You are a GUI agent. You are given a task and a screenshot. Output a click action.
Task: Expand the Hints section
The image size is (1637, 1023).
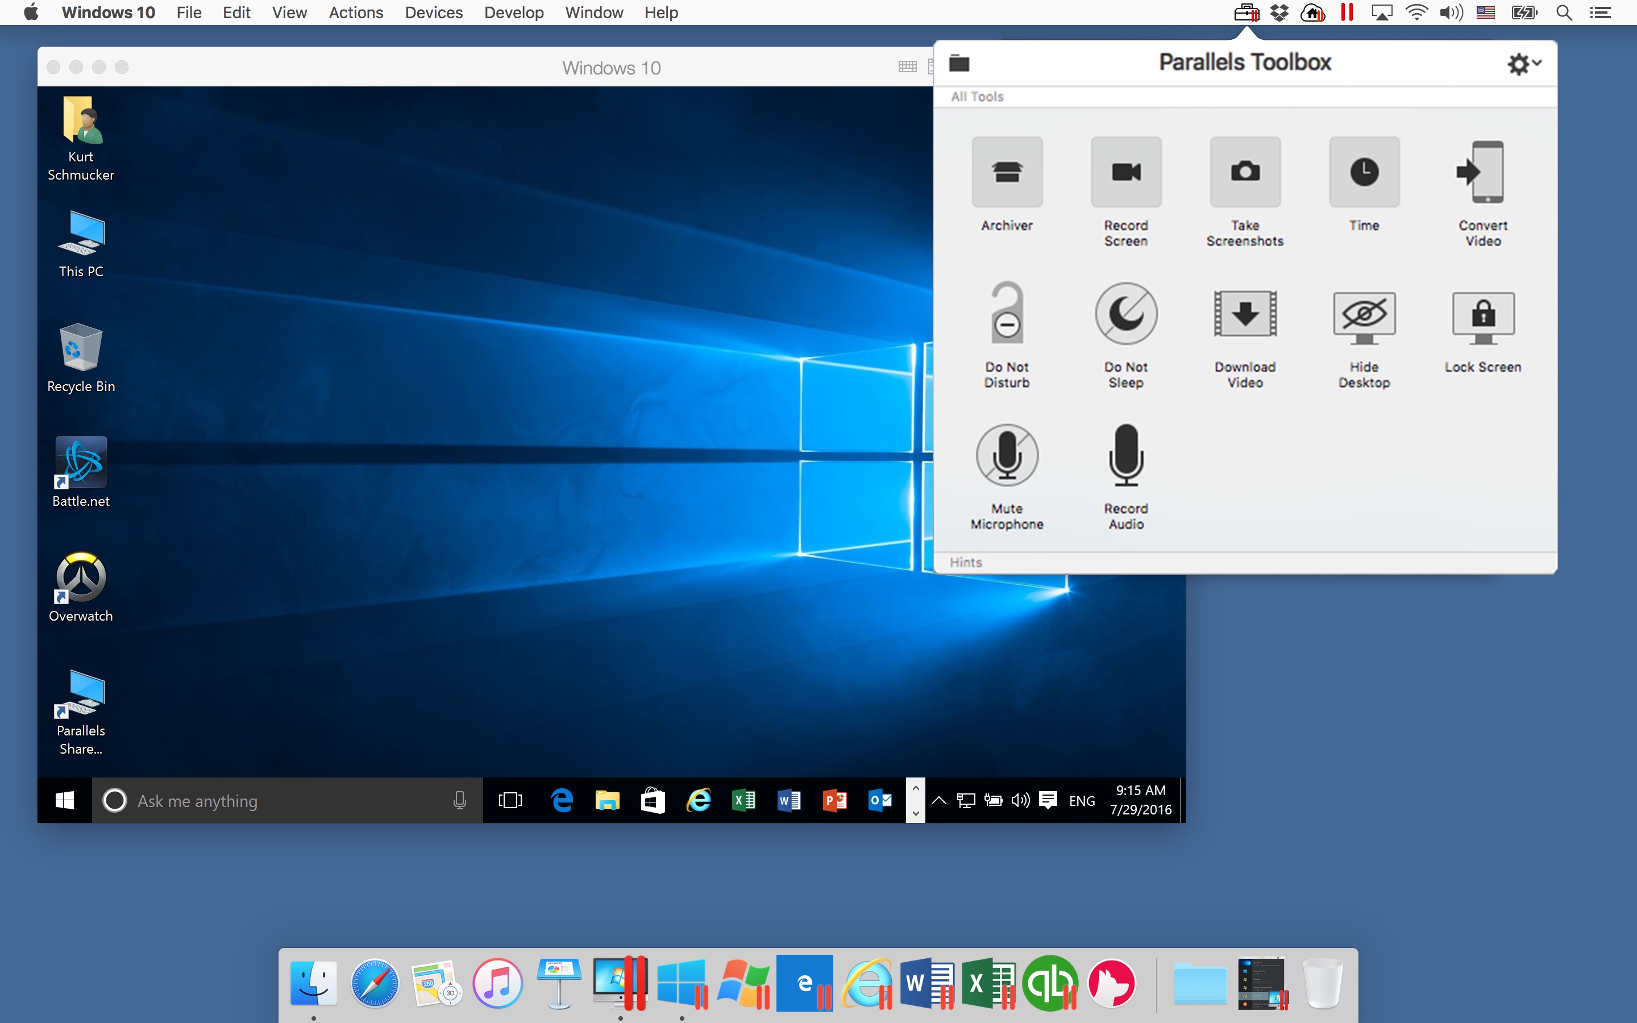(x=965, y=561)
